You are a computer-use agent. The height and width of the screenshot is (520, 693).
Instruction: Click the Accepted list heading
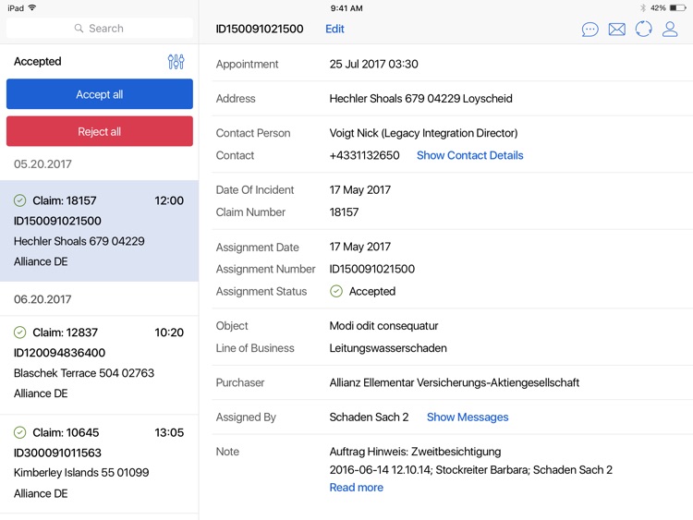coord(38,62)
